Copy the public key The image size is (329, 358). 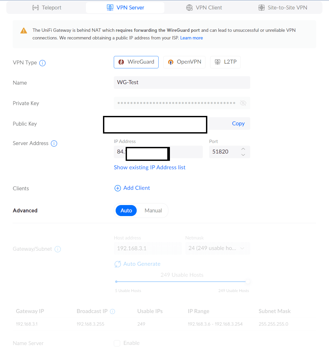point(238,124)
